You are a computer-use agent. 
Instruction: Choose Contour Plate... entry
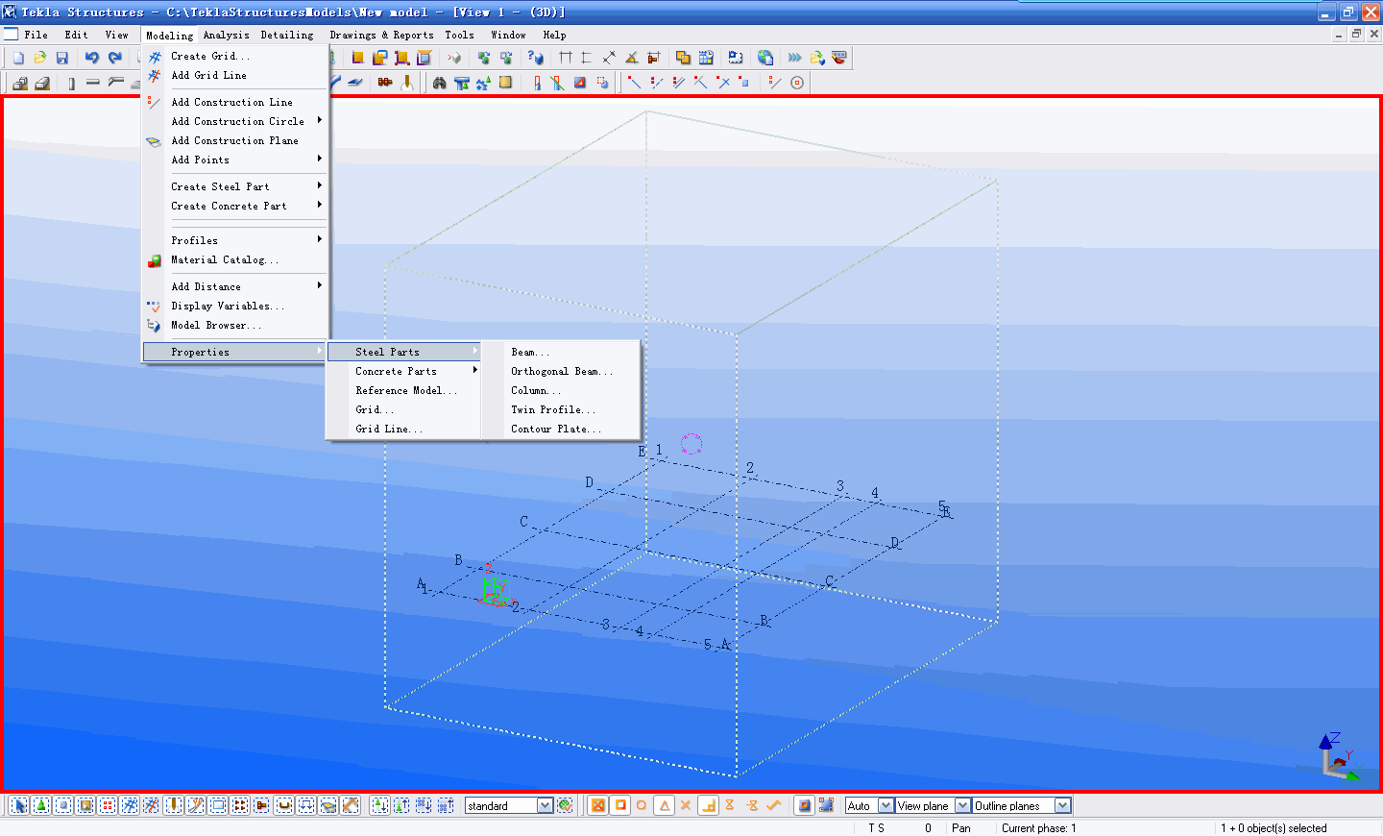pos(562,429)
